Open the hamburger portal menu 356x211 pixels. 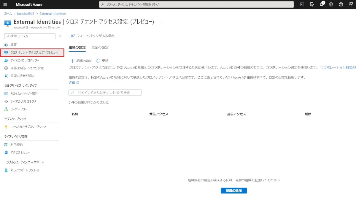pos(5,4)
